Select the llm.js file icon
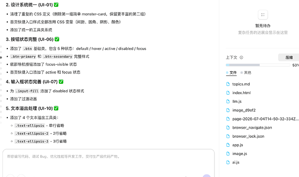Screen dimensions: 299x177 coord(228,101)
